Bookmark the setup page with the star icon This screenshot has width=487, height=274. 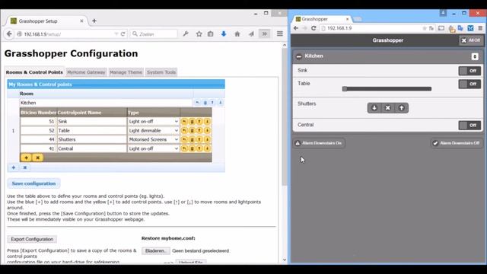[x=199, y=33]
